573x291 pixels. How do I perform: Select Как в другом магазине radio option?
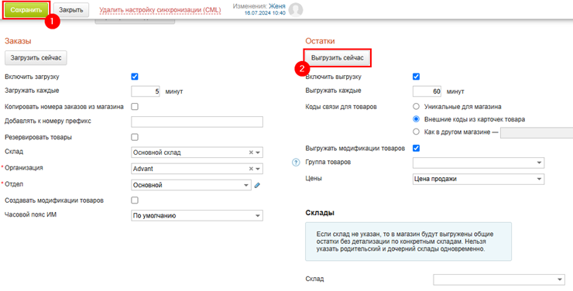pyautogui.click(x=416, y=132)
